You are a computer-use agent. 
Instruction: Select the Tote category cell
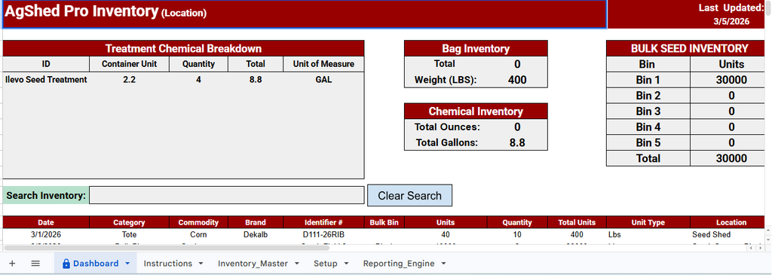(129, 234)
